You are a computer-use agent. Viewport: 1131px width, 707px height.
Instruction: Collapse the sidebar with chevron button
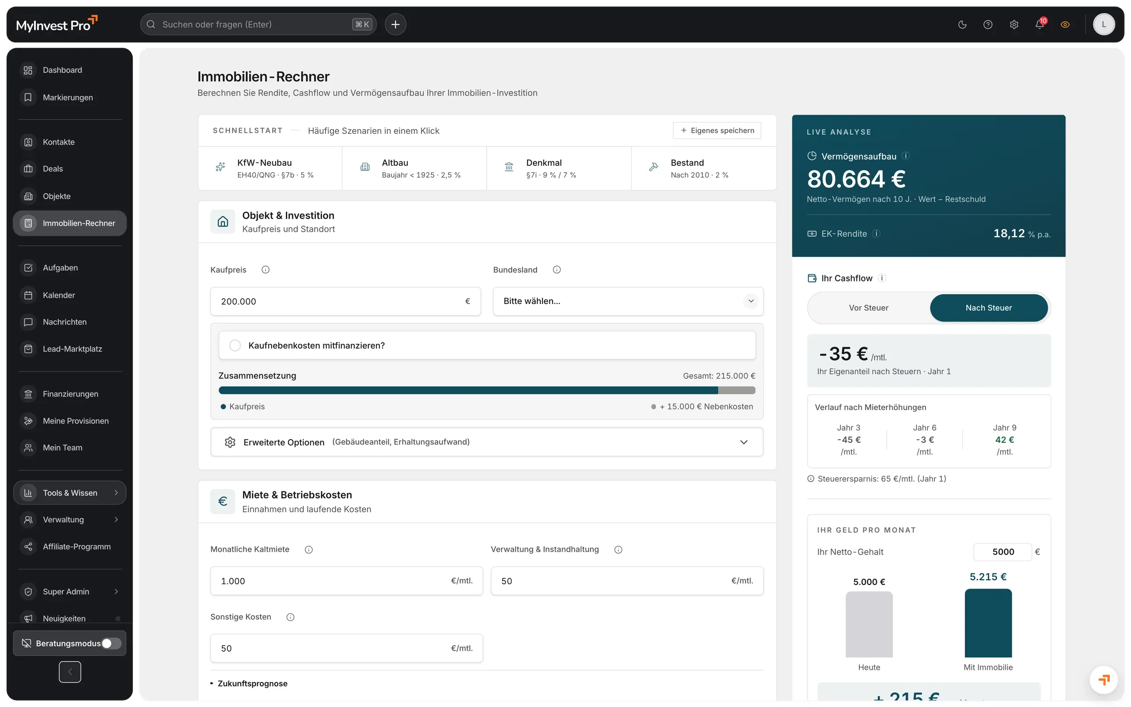70,672
